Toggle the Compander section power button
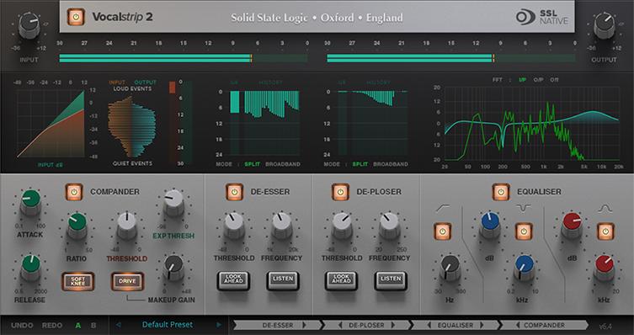The height and width of the screenshot is (335, 634). (x=74, y=192)
